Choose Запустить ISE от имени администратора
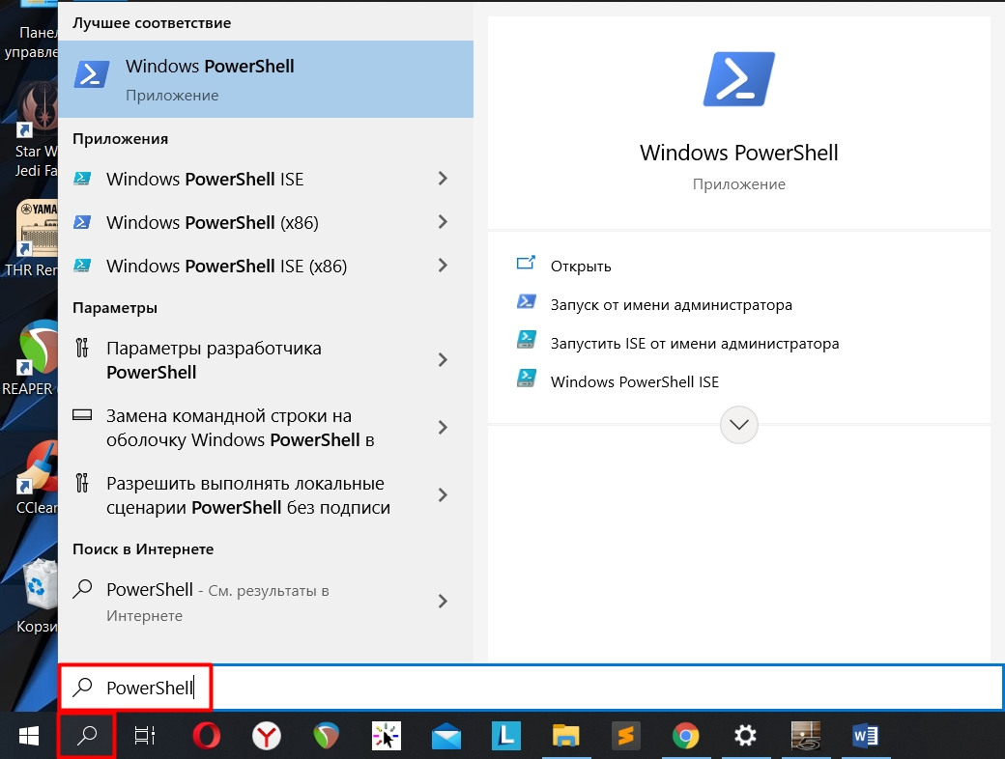Screen dimensions: 1005x759 [x=695, y=344]
